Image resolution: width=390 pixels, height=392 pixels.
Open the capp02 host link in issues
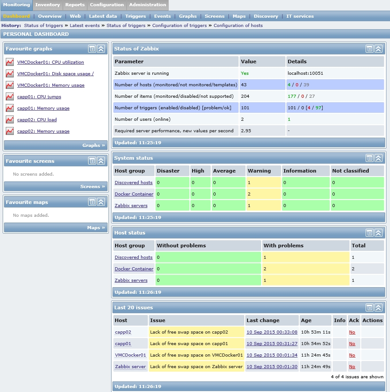point(123,332)
